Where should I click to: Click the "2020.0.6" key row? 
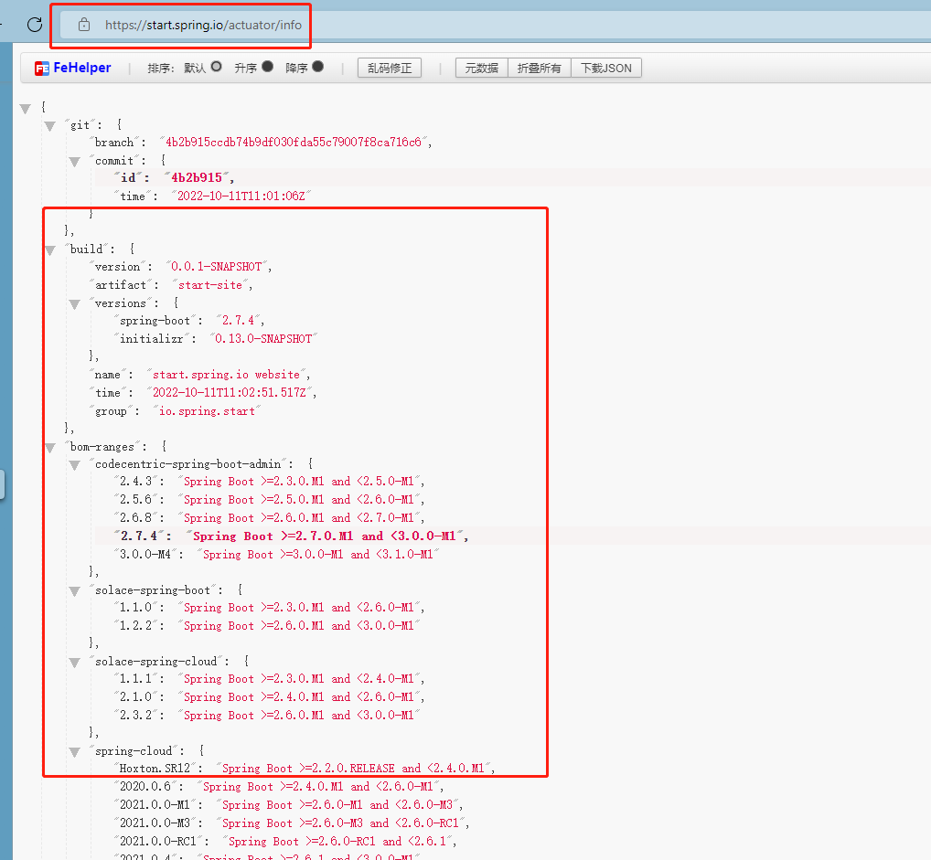coord(145,787)
